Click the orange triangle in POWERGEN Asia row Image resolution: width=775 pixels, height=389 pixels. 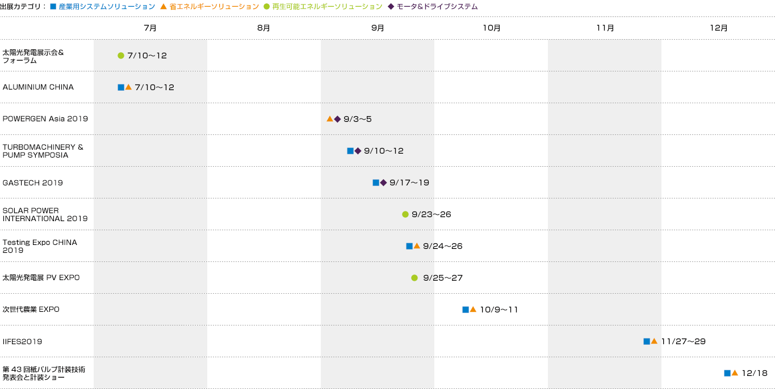click(330, 119)
